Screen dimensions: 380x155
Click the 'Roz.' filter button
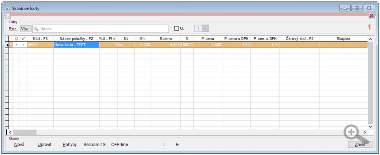pos(13,28)
